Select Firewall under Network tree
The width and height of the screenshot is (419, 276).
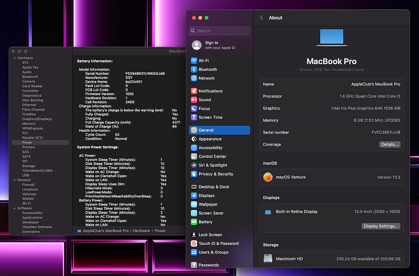coord(28,185)
